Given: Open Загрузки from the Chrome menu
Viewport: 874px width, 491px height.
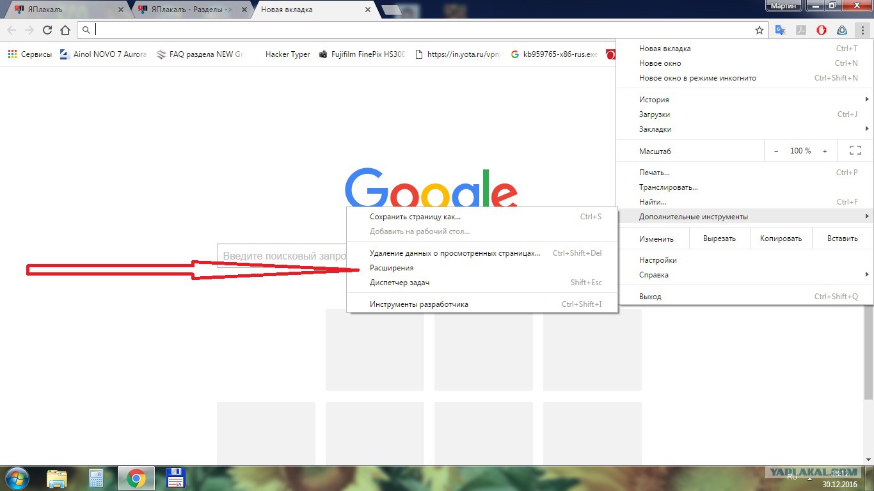Looking at the screenshot, I should (x=745, y=114).
